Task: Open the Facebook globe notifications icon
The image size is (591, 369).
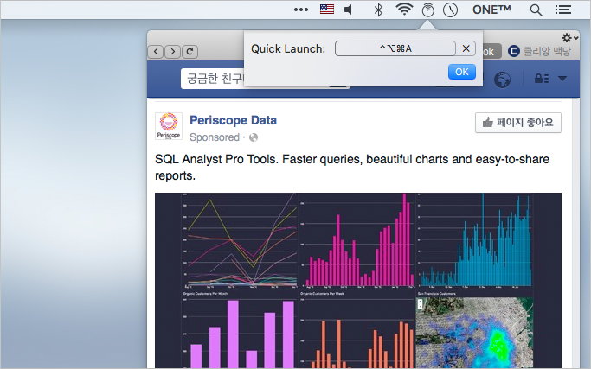Action: click(x=502, y=80)
